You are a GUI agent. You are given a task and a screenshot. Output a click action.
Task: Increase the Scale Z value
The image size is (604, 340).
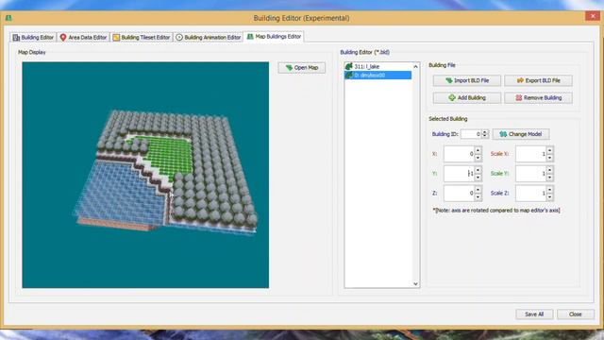(550, 189)
